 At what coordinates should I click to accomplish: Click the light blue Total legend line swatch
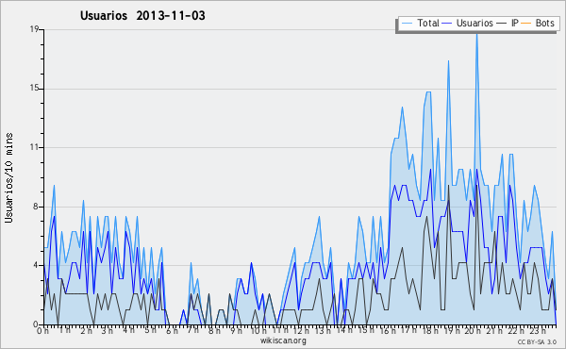(x=408, y=24)
